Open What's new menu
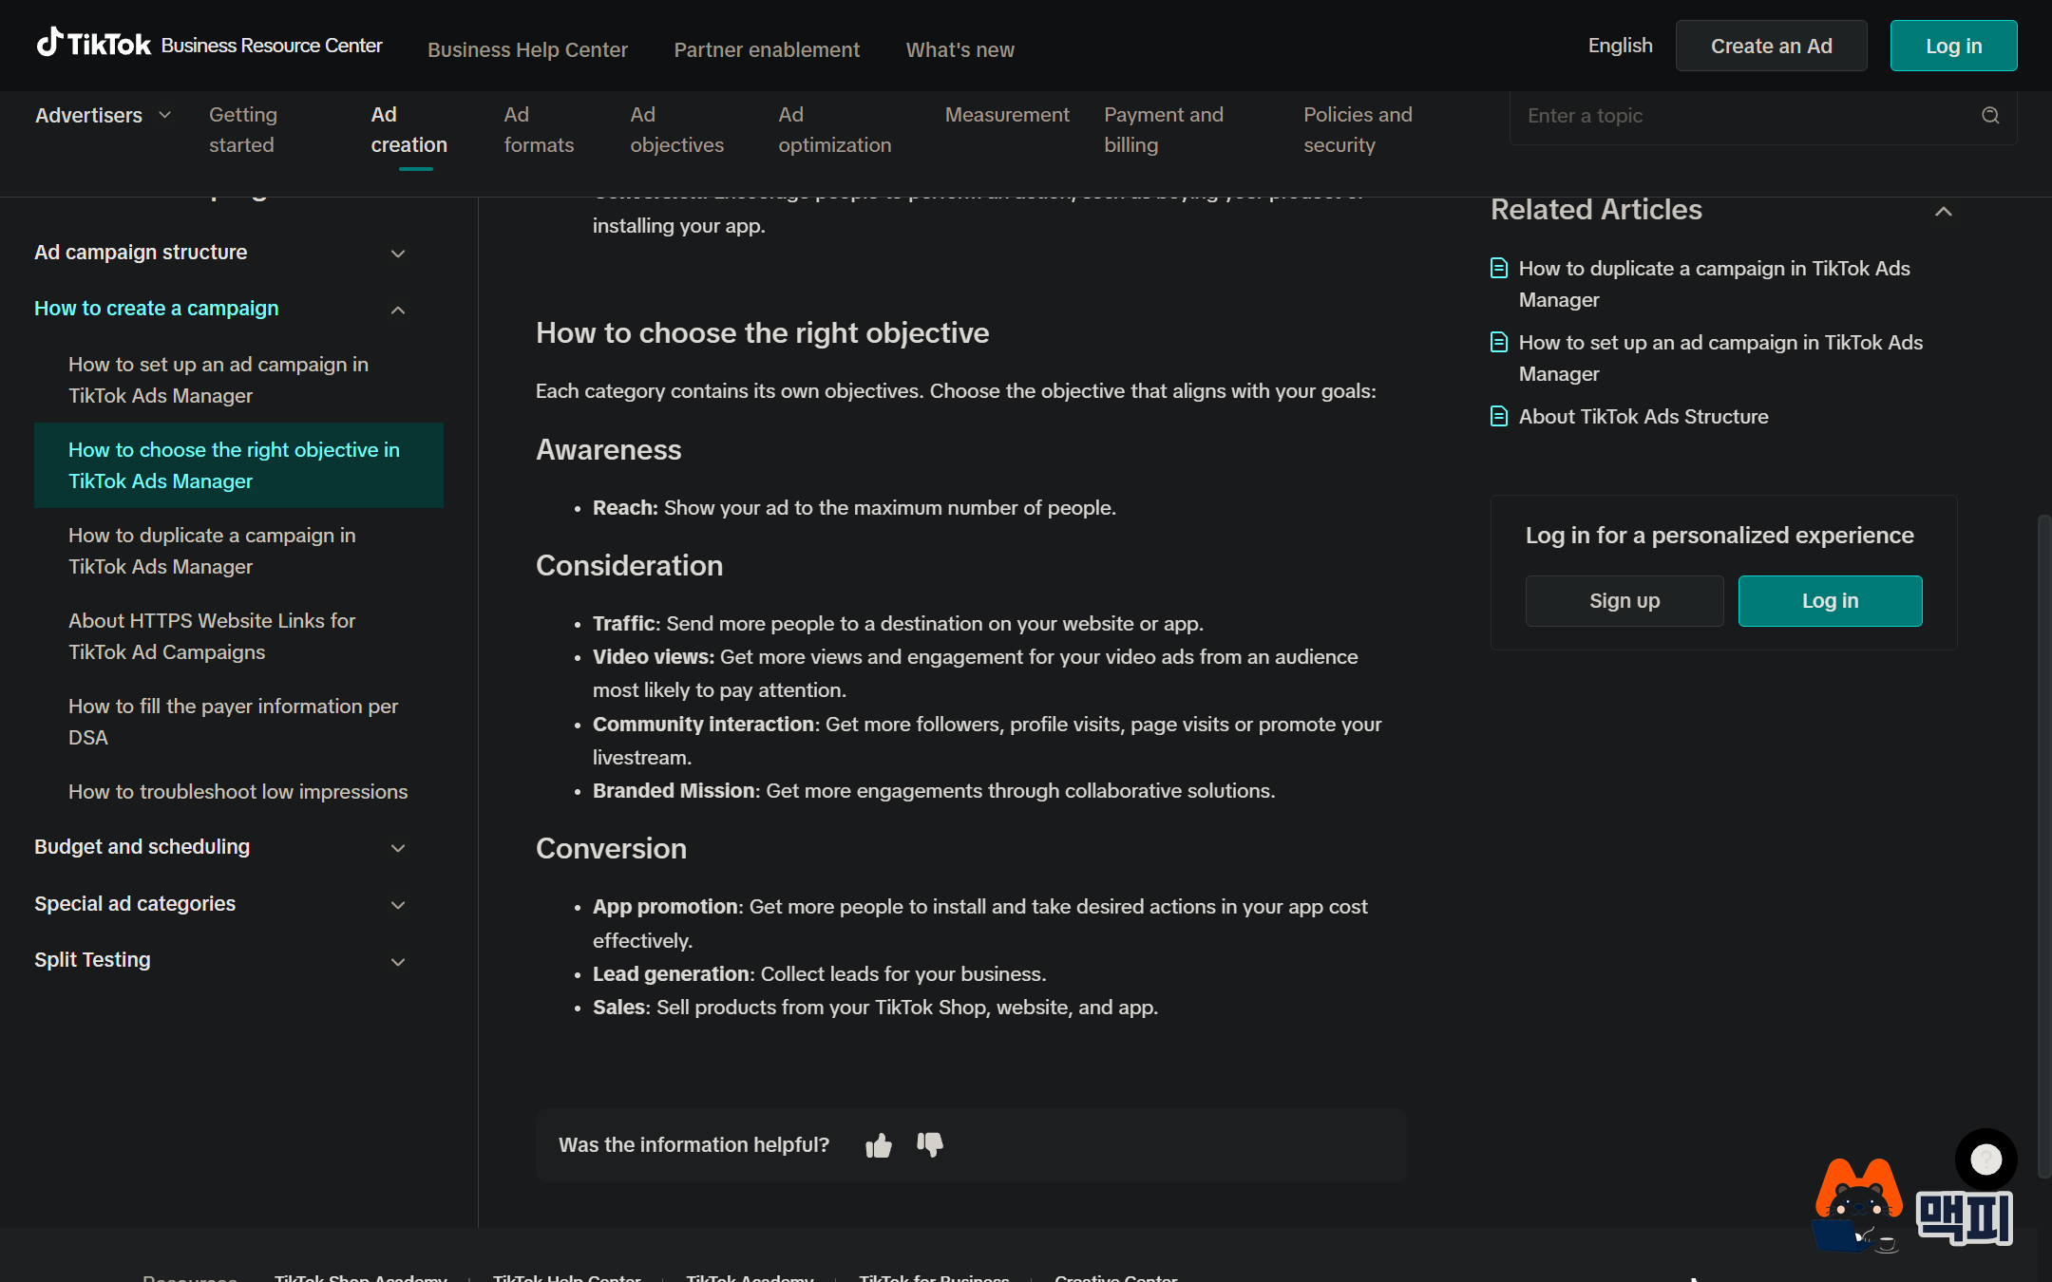This screenshot has height=1282, width=2052. tap(959, 49)
